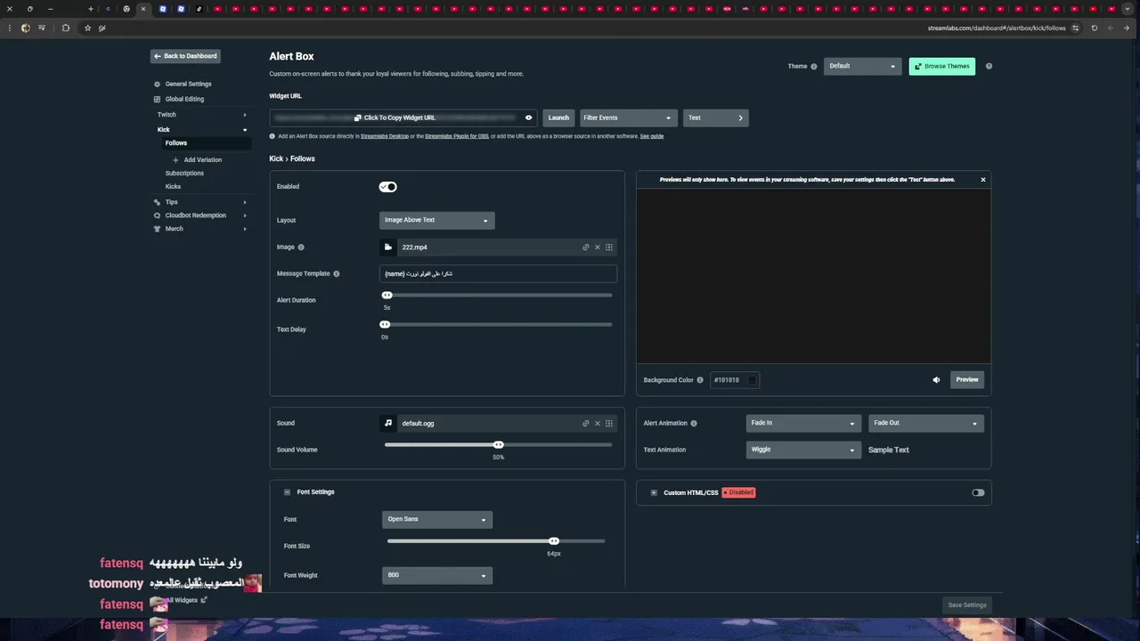Click the site settings icon beside the URL
1140x641 pixels.
[x=1075, y=28]
